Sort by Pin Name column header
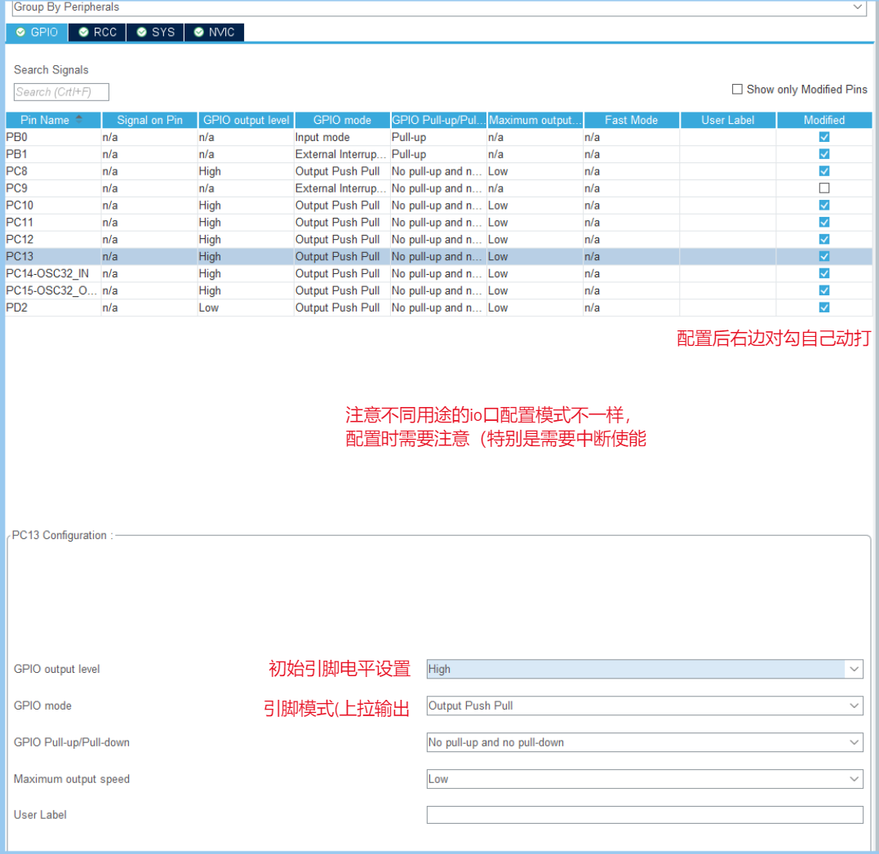This screenshot has height=854, width=879. pyautogui.click(x=53, y=120)
